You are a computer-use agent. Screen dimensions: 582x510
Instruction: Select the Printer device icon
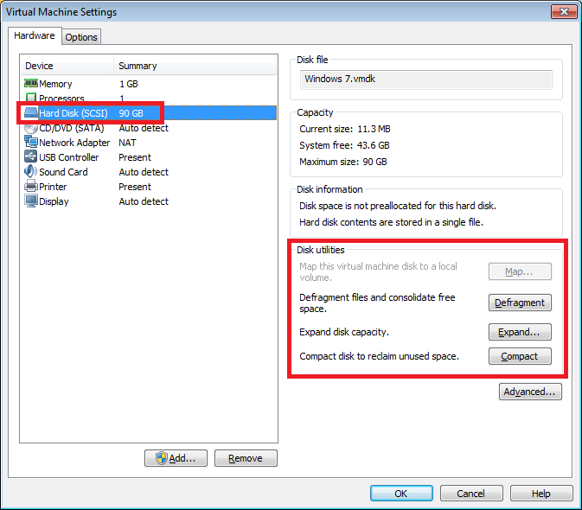pyautogui.click(x=31, y=187)
